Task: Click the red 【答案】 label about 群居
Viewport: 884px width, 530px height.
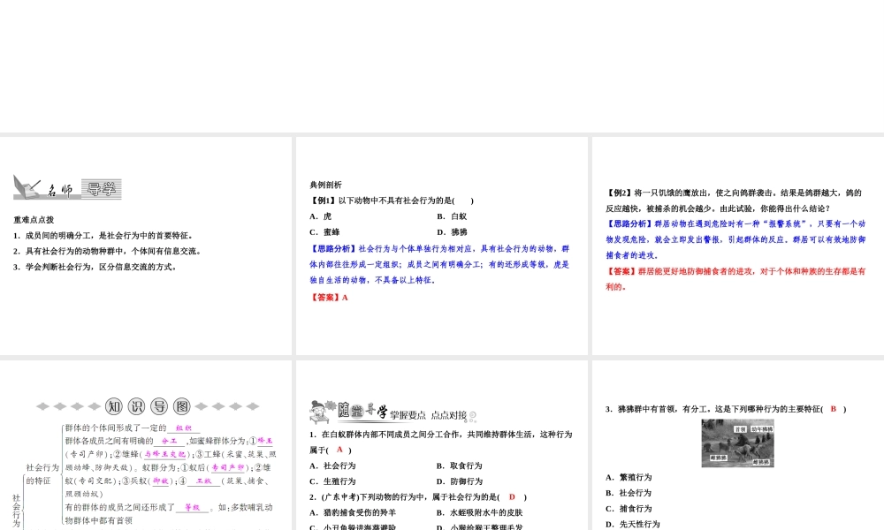Action: [x=621, y=271]
